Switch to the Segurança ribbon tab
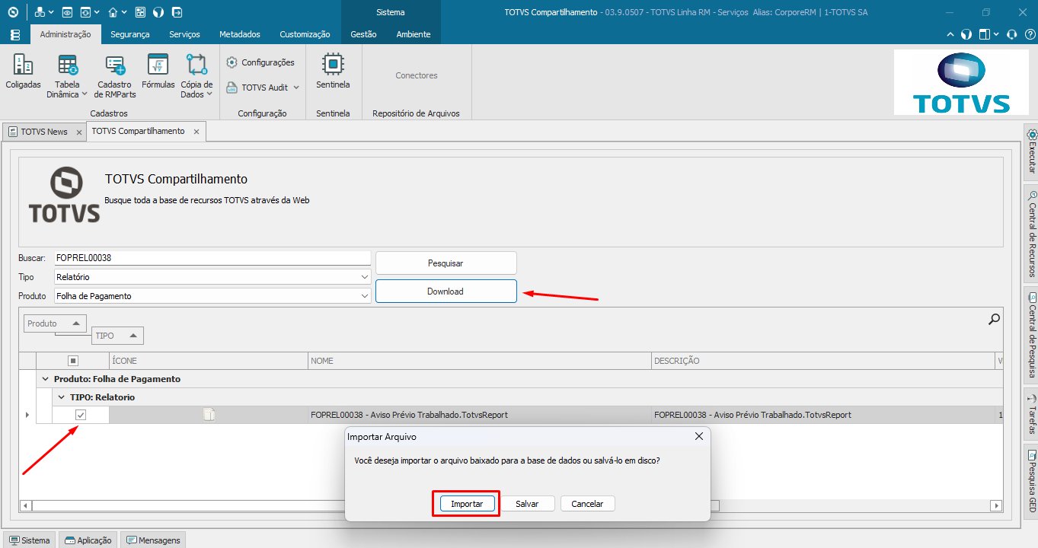This screenshot has width=1038, height=548. coord(129,34)
